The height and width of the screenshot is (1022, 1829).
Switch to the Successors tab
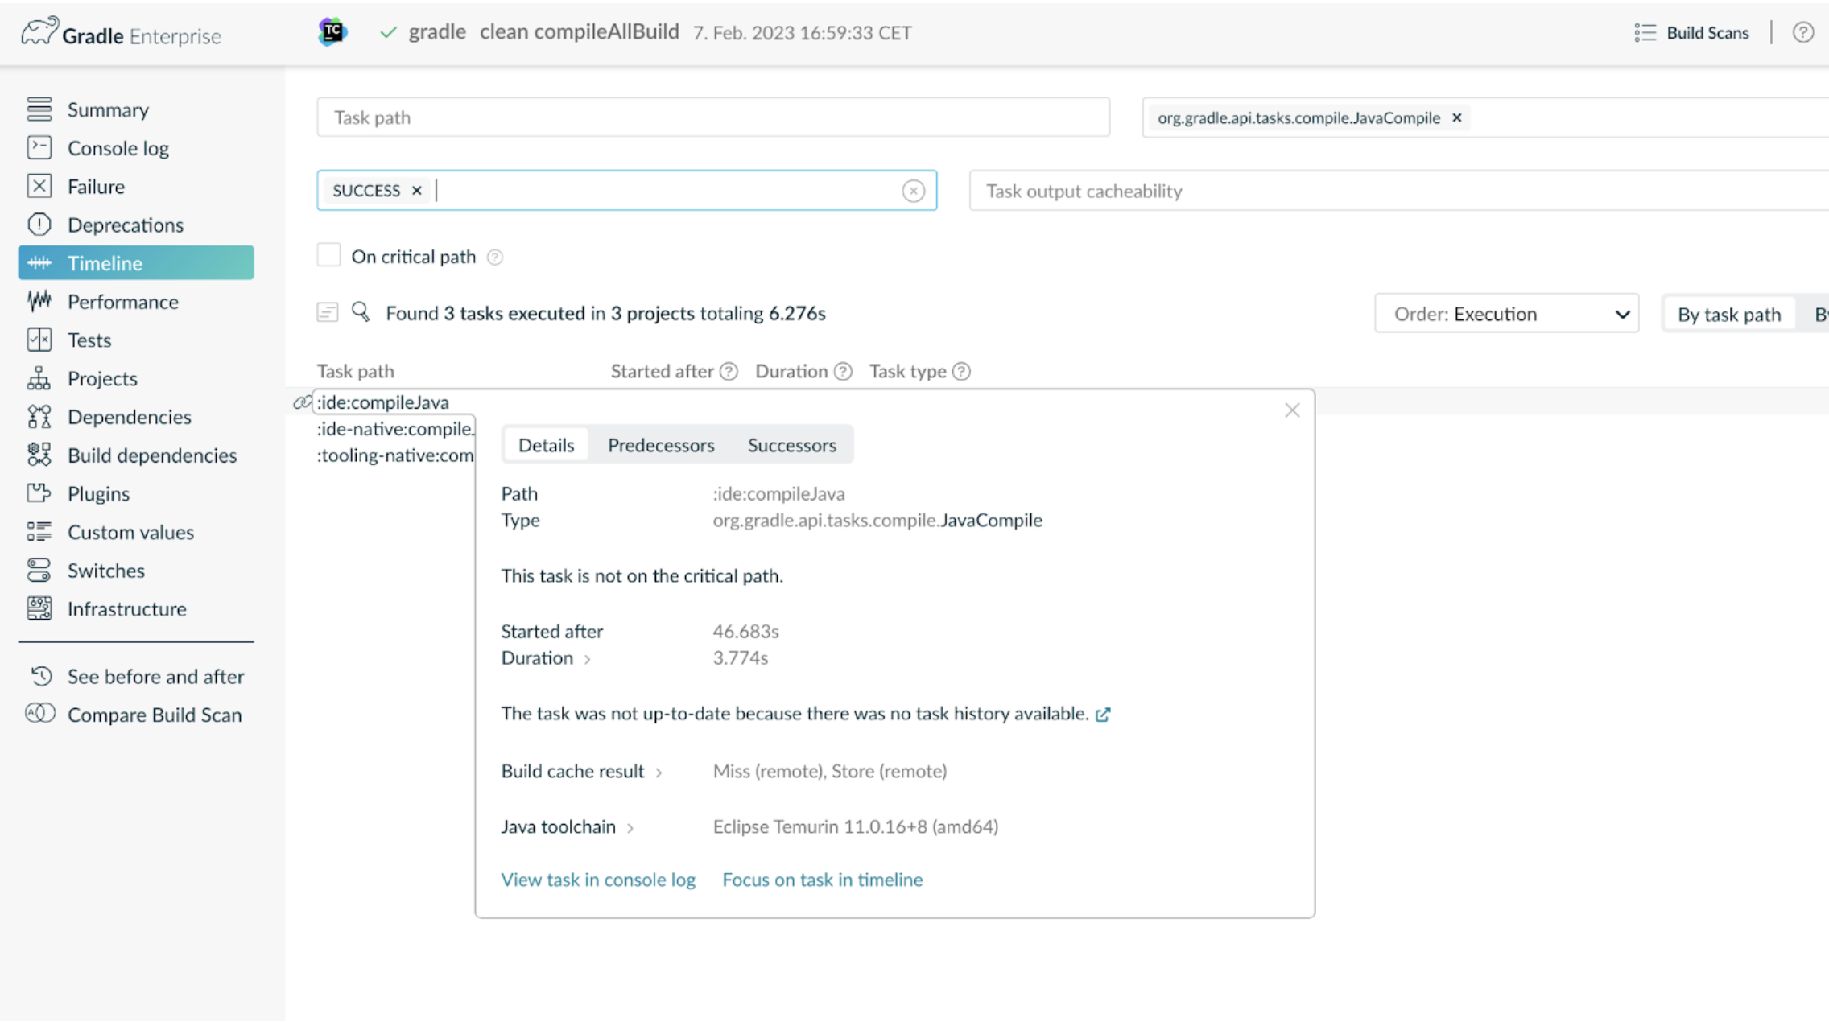click(791, 444)
